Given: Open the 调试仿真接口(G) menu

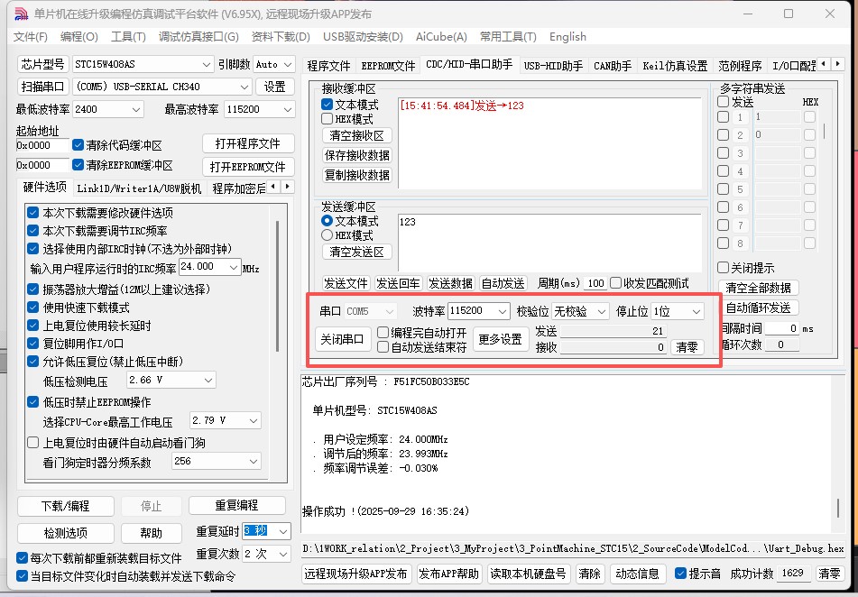Looking at the screenshot, I should [198, 37].
